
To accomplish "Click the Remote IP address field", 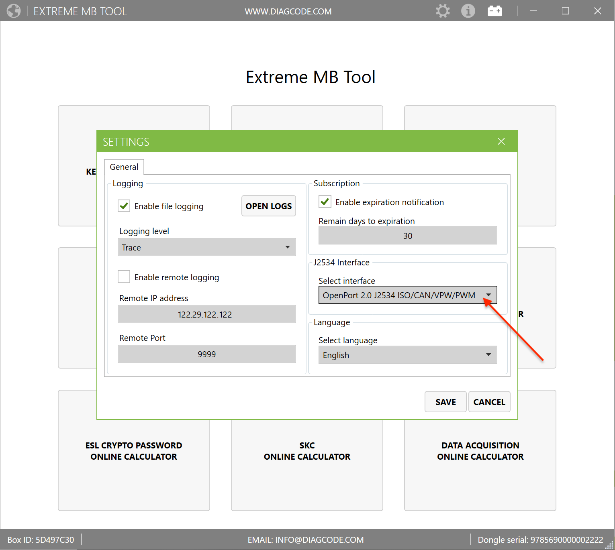I will [x=206, y=314].
